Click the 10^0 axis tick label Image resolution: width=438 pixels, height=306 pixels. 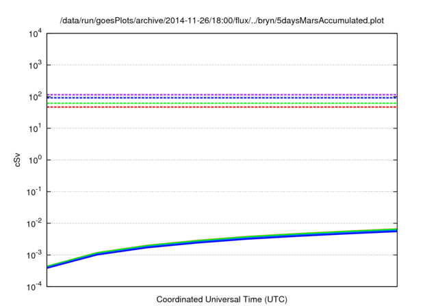point(35,161)
